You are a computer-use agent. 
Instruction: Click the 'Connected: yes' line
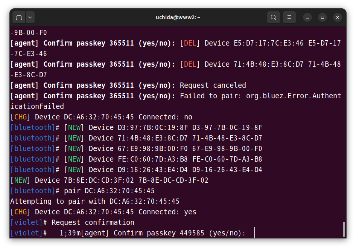[103, 212]
